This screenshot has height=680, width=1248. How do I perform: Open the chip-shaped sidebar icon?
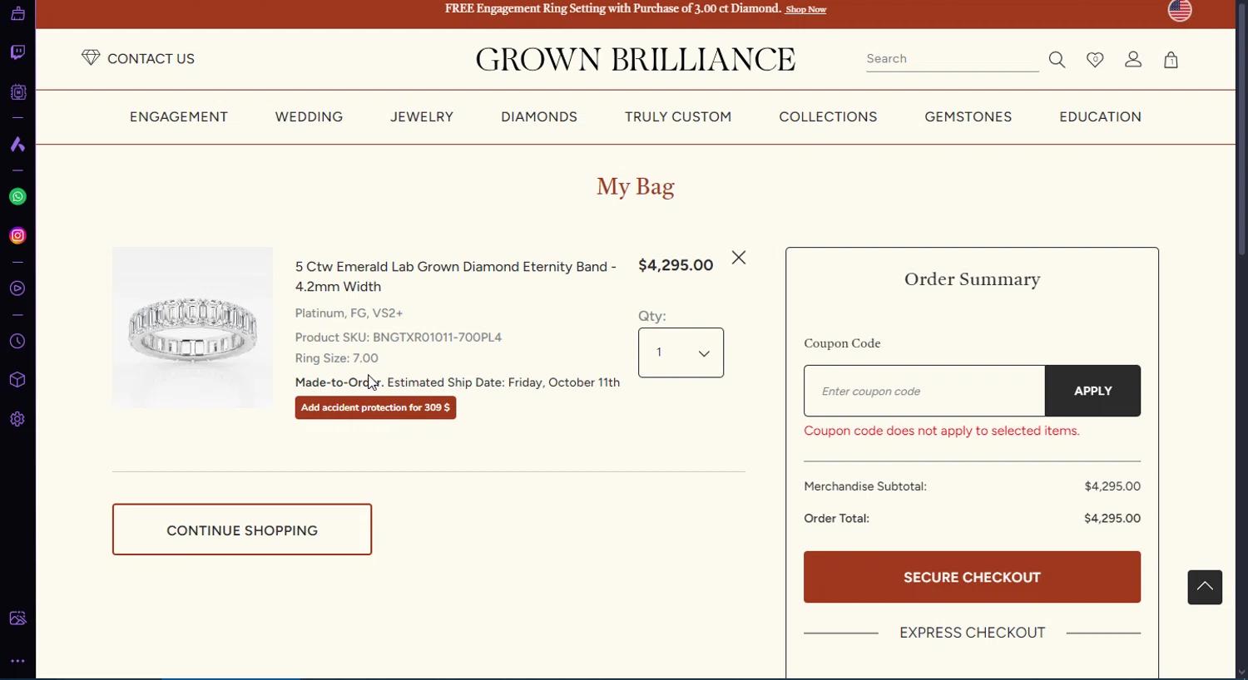click(17, 92)
